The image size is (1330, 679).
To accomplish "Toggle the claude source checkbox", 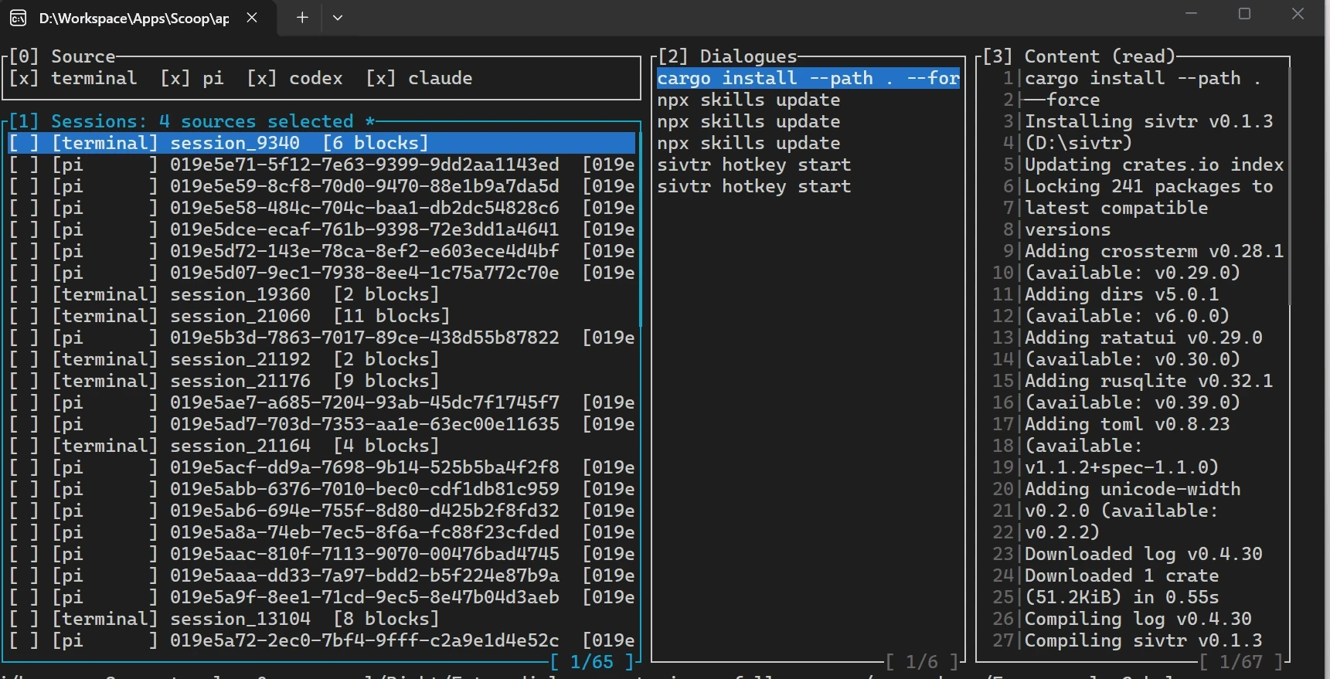I will (380, 78).
